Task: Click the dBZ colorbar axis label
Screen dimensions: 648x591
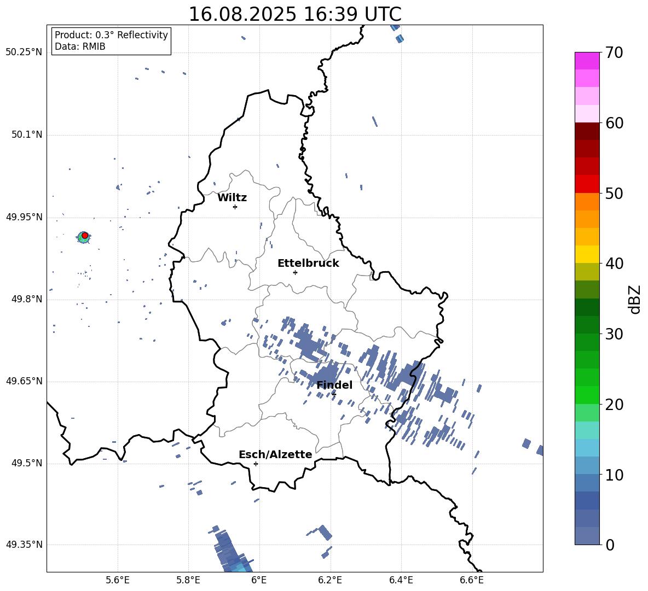Action: 634,299
